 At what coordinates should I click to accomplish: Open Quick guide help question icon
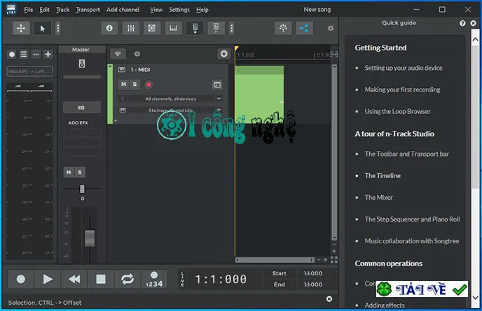pyautogui.click(x=462, y=23)
